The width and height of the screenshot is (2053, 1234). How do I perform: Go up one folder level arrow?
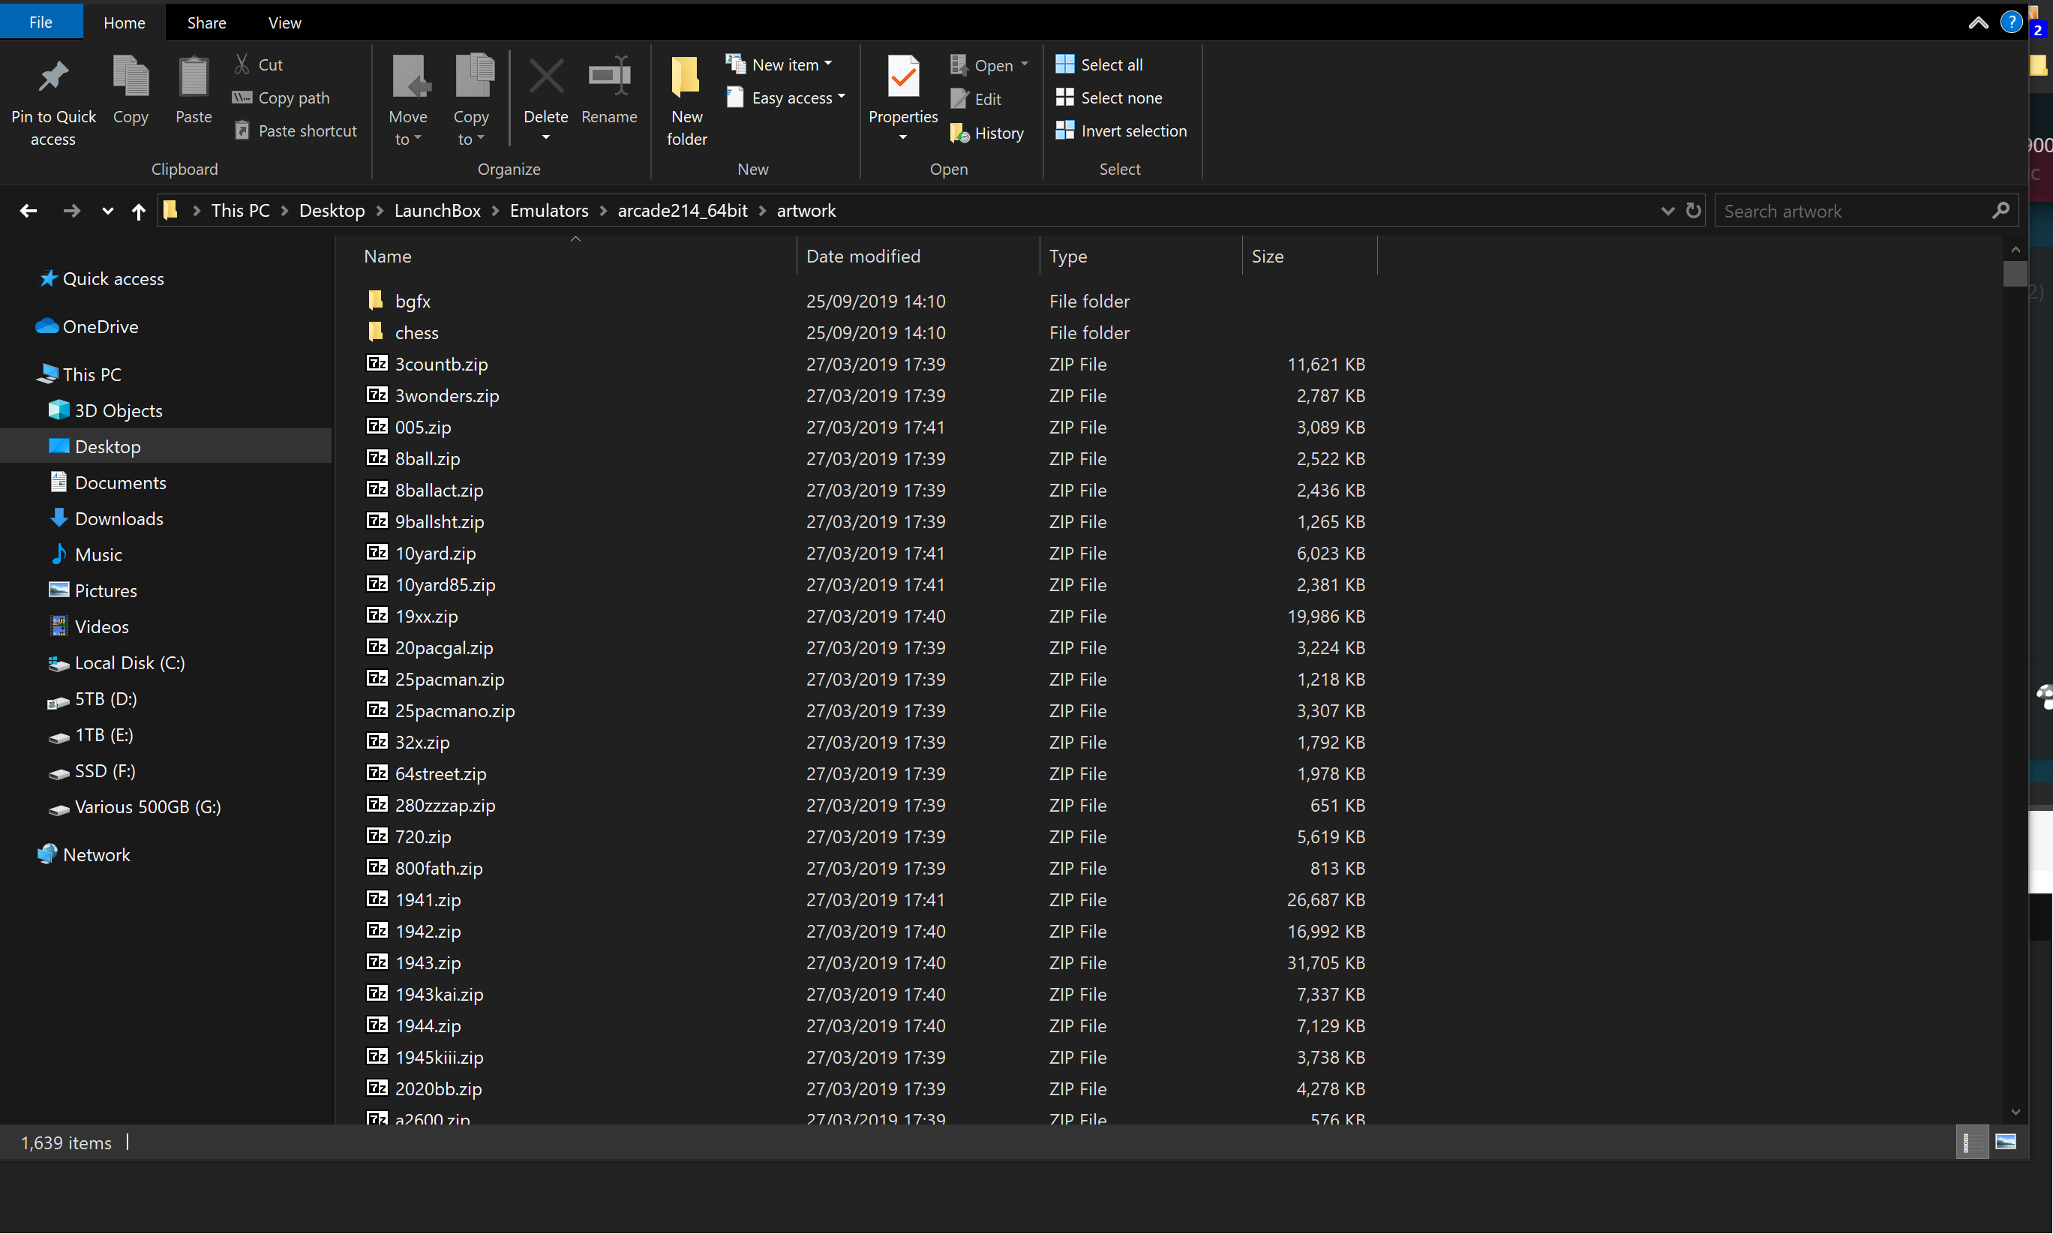pyautogui.click(x=138, y=212)
